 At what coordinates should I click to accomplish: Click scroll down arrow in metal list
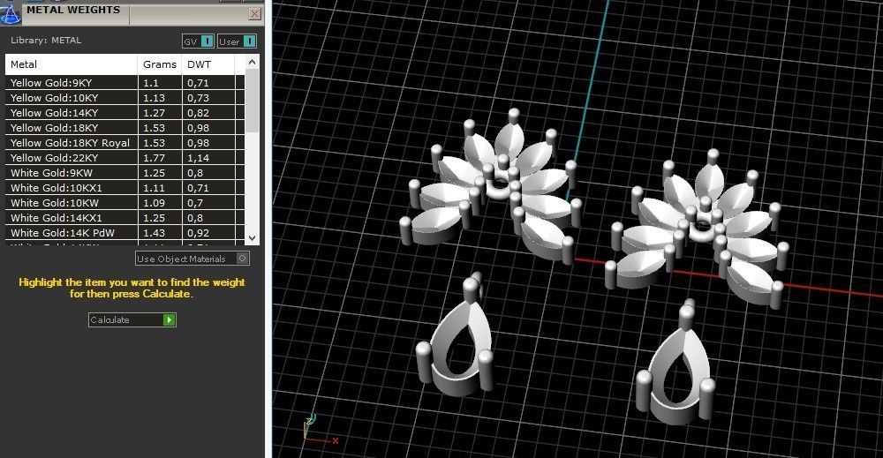253,238
